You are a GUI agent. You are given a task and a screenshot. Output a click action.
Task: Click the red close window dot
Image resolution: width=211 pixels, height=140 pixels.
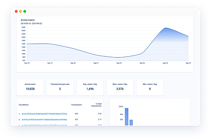[x=16, y=11]
